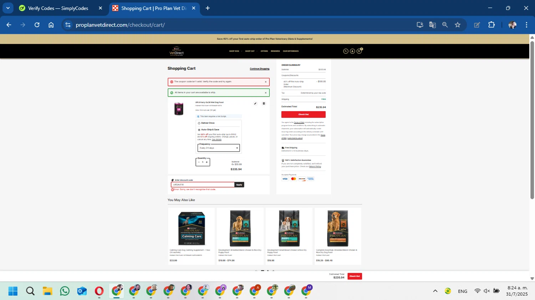Close the Shopping Cart browser tab
Screen dimensions: 535x300
(194, 8)
